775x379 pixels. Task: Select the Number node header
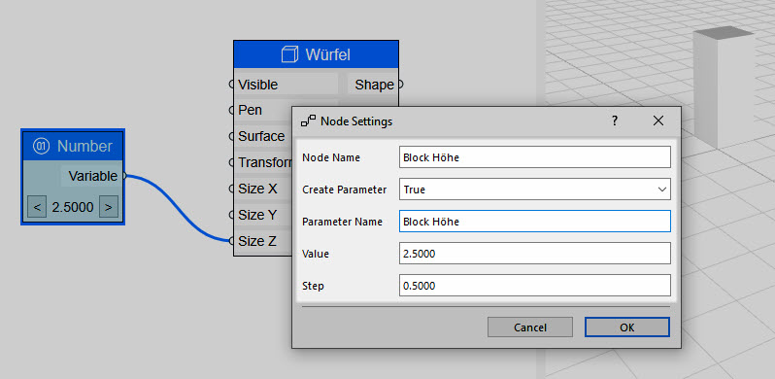[x=73, y=146]
